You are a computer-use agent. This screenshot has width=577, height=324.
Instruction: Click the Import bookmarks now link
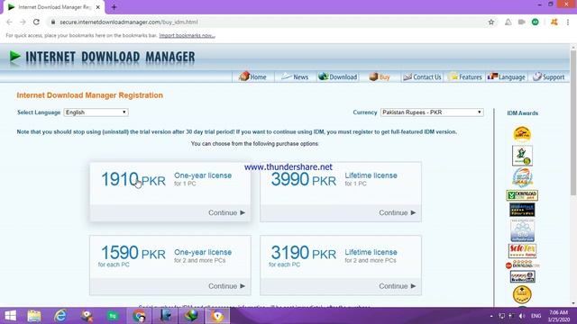tap(187, 36)
